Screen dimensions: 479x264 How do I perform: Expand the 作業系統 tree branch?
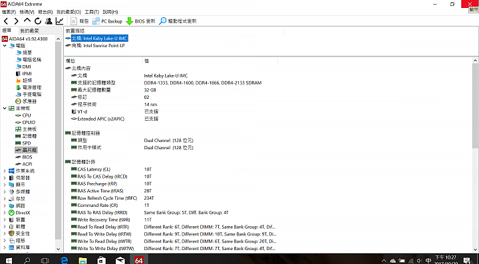pyautogui.click(x=5, y=171)
